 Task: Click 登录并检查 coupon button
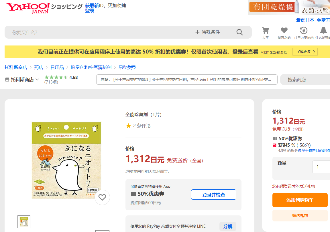pos(214,195)
